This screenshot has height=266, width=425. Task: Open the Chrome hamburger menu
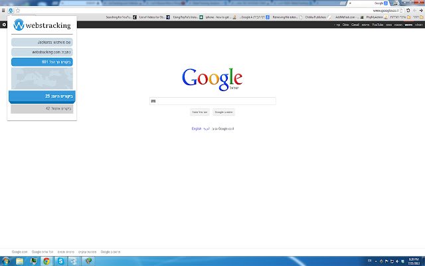tap(3, 11)
